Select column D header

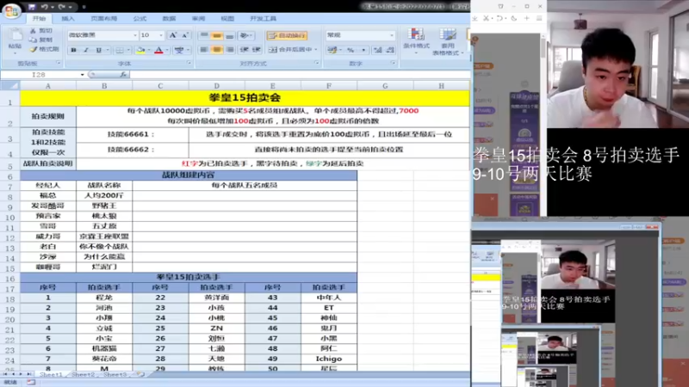point(217,86)
